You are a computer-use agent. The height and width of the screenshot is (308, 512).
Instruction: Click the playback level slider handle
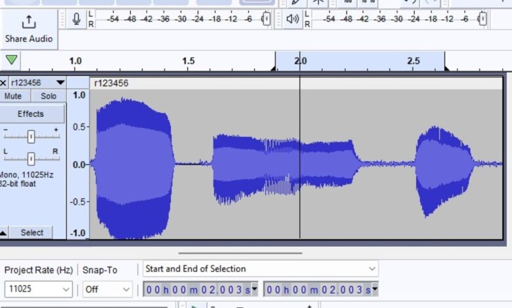pos(482,18)
